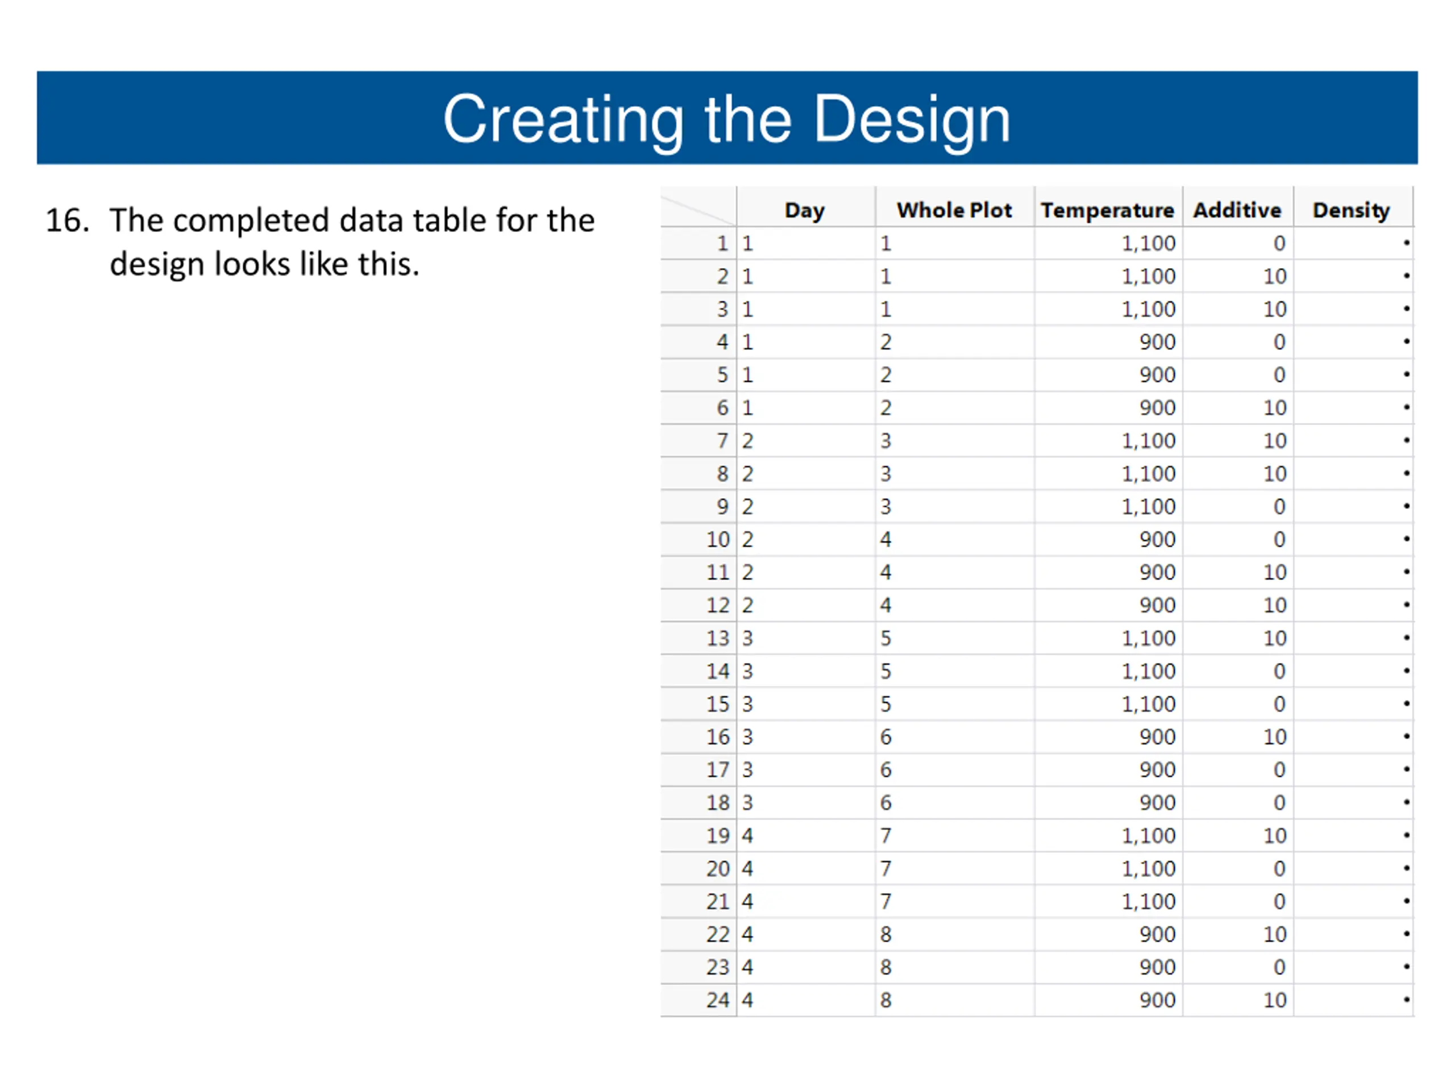Click the table's top-left corner cell
Viewport: 1455px width, 1091px height.
[699, 207]
